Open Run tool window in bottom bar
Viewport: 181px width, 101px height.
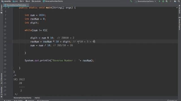click(x=8, y=100)
